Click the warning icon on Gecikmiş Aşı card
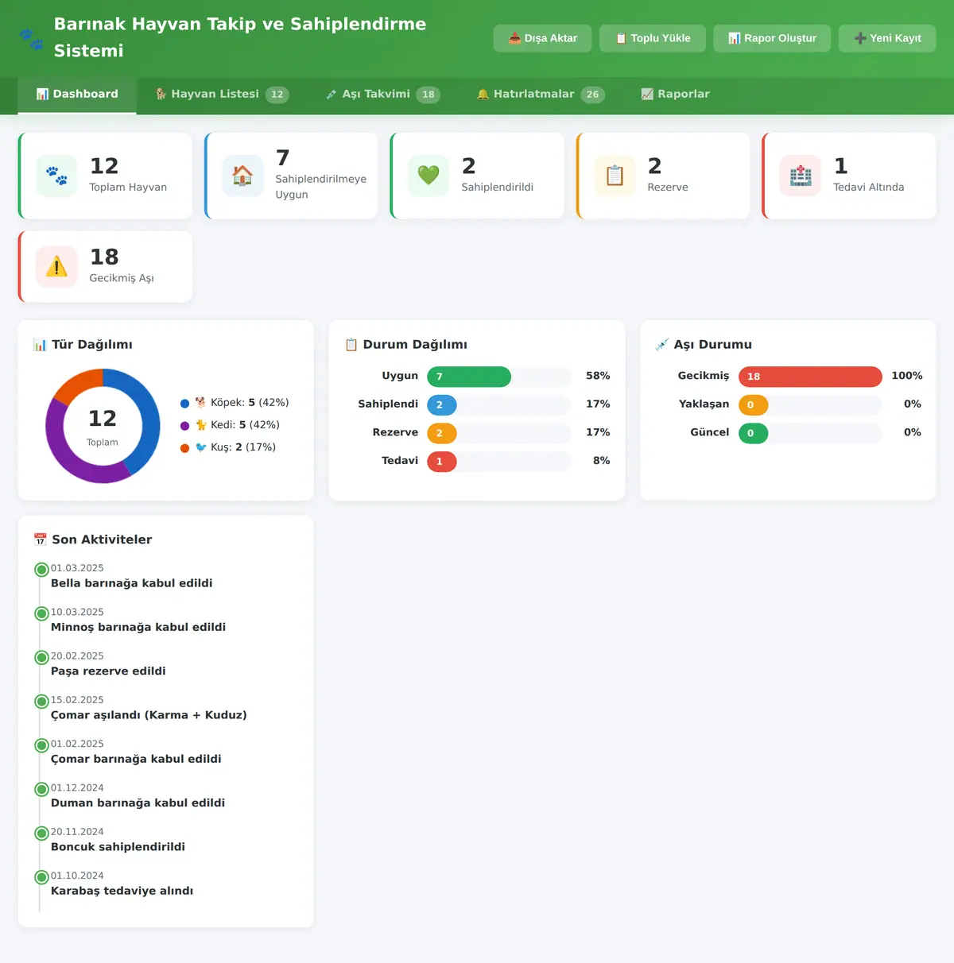The height and width of the screenshot is (963, 954). pyautogui.click(x=56, y=266)
